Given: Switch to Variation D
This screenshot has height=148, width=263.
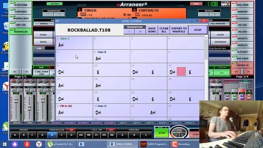Looking at the screenshot, I should [x=71, y=135].
